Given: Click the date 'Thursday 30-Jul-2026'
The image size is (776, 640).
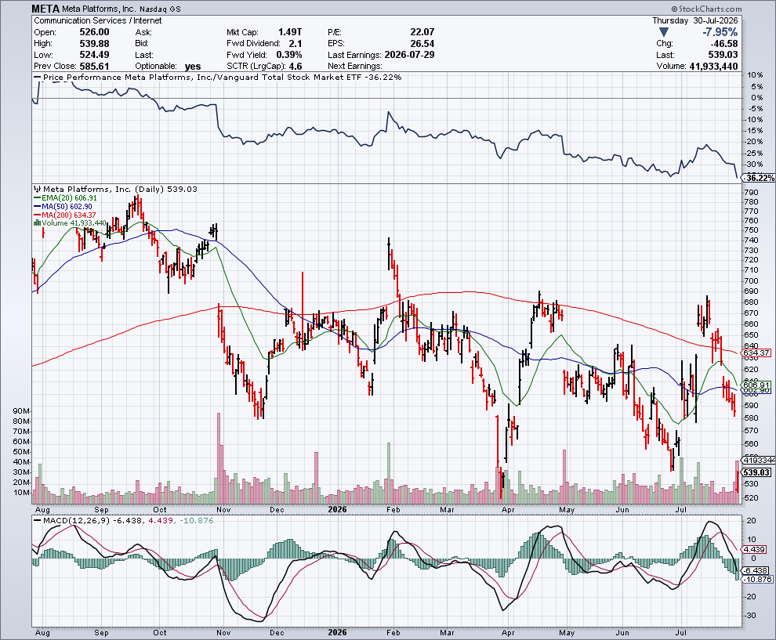Looking at the screenshot, I should coord(694,21).
